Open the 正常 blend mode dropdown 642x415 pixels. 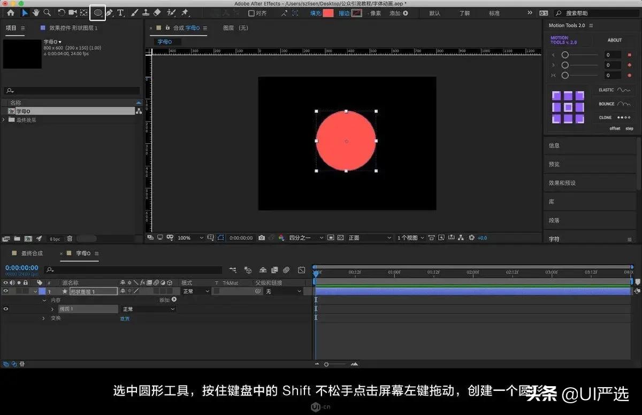pyautogui.click(x=195, y=291)
